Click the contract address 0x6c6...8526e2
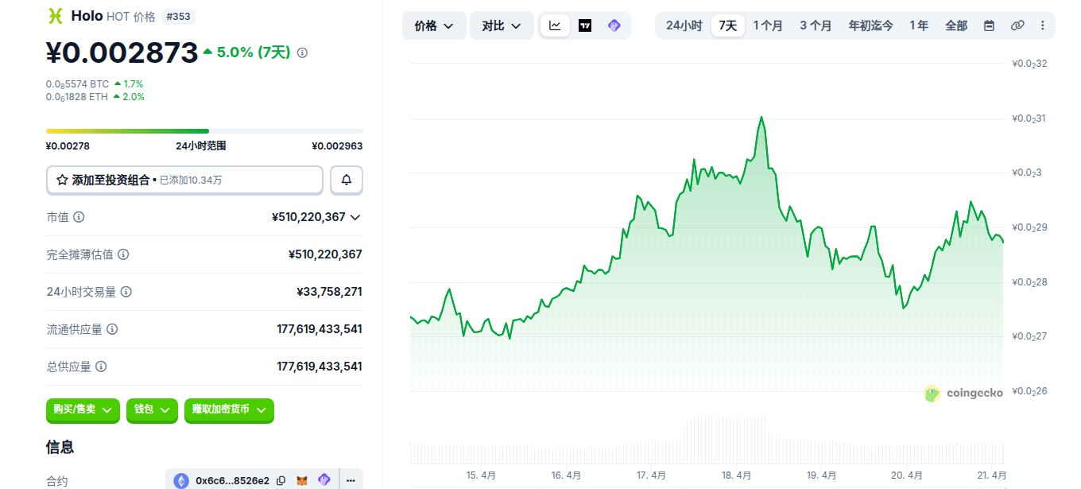This screenshot has width=1081, height=489. 232,480
